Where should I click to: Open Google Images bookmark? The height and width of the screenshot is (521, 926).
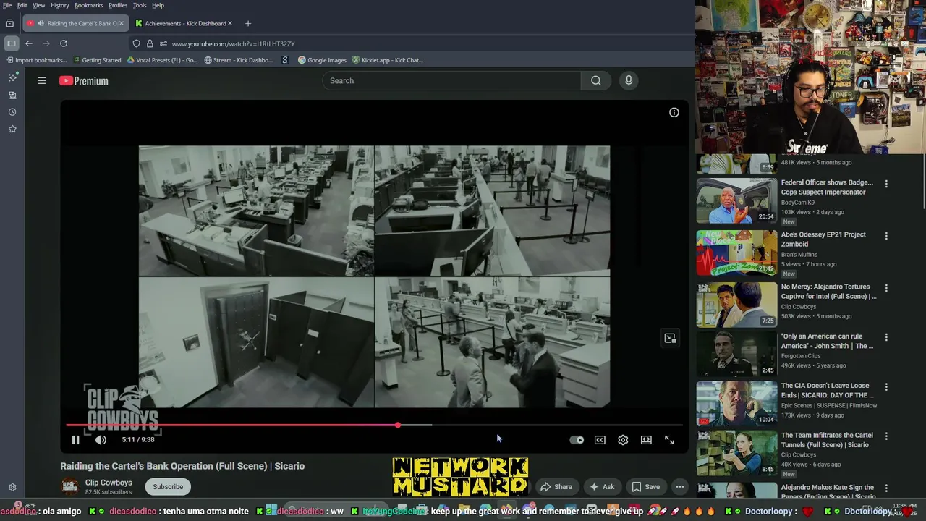tap(322, 60)
